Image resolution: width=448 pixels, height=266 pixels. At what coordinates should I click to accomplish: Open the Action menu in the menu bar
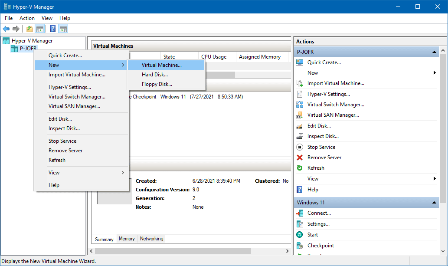click(27, 18)
